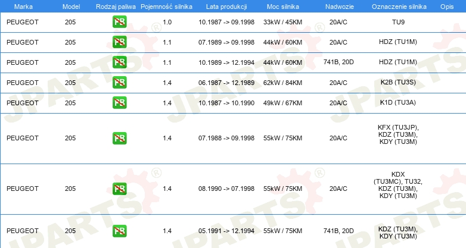Click the Marka column header
This screenshot has height=248, width=466.
[x=23, y=7]
